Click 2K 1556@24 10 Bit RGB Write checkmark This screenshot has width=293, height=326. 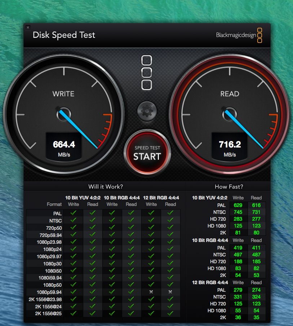112,306
